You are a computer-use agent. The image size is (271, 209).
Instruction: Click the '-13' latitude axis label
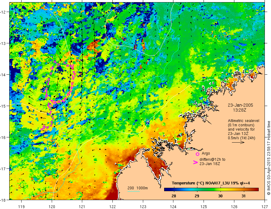(x=3, y=43)
